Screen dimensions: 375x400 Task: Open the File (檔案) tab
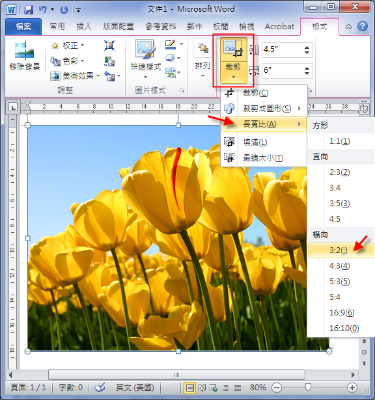(23, 26)
